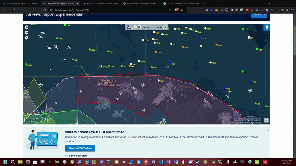Image resolution: width=296 pixels, height=166 pixels.
Task: Click the aircraft icon near YXZ
Action: click(229, 91)
